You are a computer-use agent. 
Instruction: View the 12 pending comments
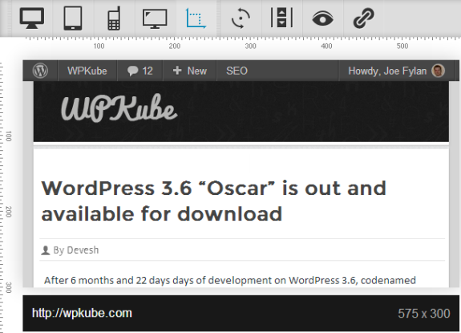(x=140, y=71)
